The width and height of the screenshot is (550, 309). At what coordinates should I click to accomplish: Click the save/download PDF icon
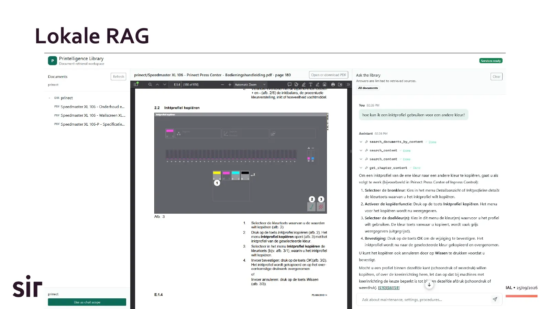pyautogui.click(x=340, y=84)
